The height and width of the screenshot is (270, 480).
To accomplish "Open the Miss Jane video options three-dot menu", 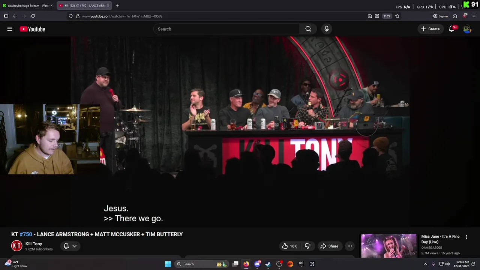I will pyautogui.click(x=466, y=237).
